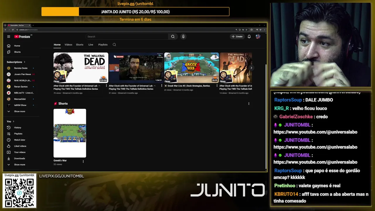Start voice search with the microphone
375x211 pixels.
[x=183, y=37]
